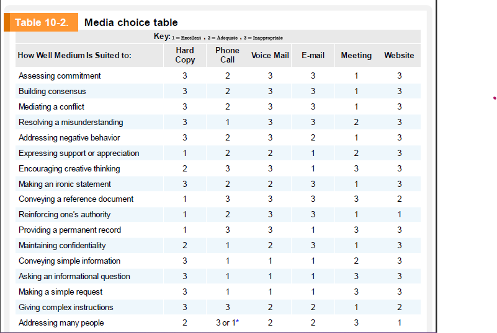Screen dimensions: 497x333
Task: Click 'Addressing many people' row label
Action: pos(61,323)
